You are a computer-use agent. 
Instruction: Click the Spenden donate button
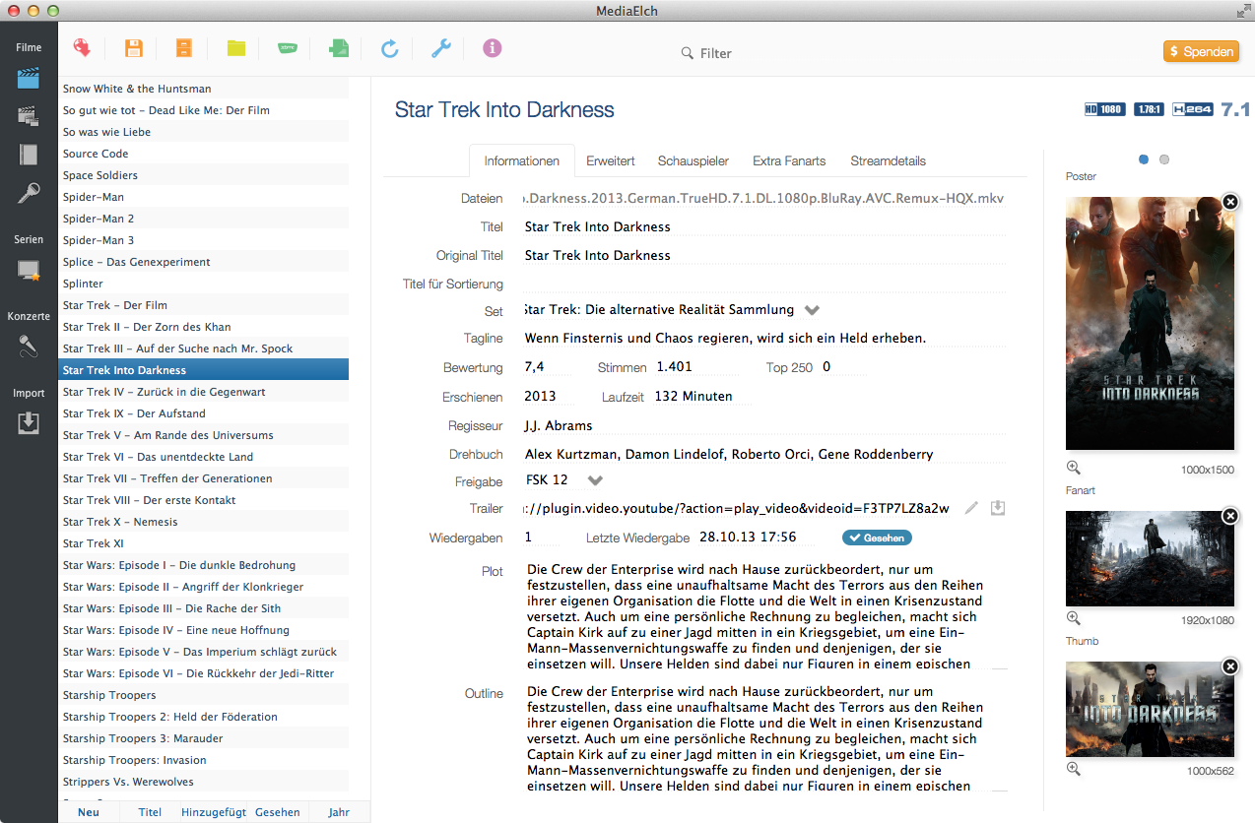click(1201, 52)
